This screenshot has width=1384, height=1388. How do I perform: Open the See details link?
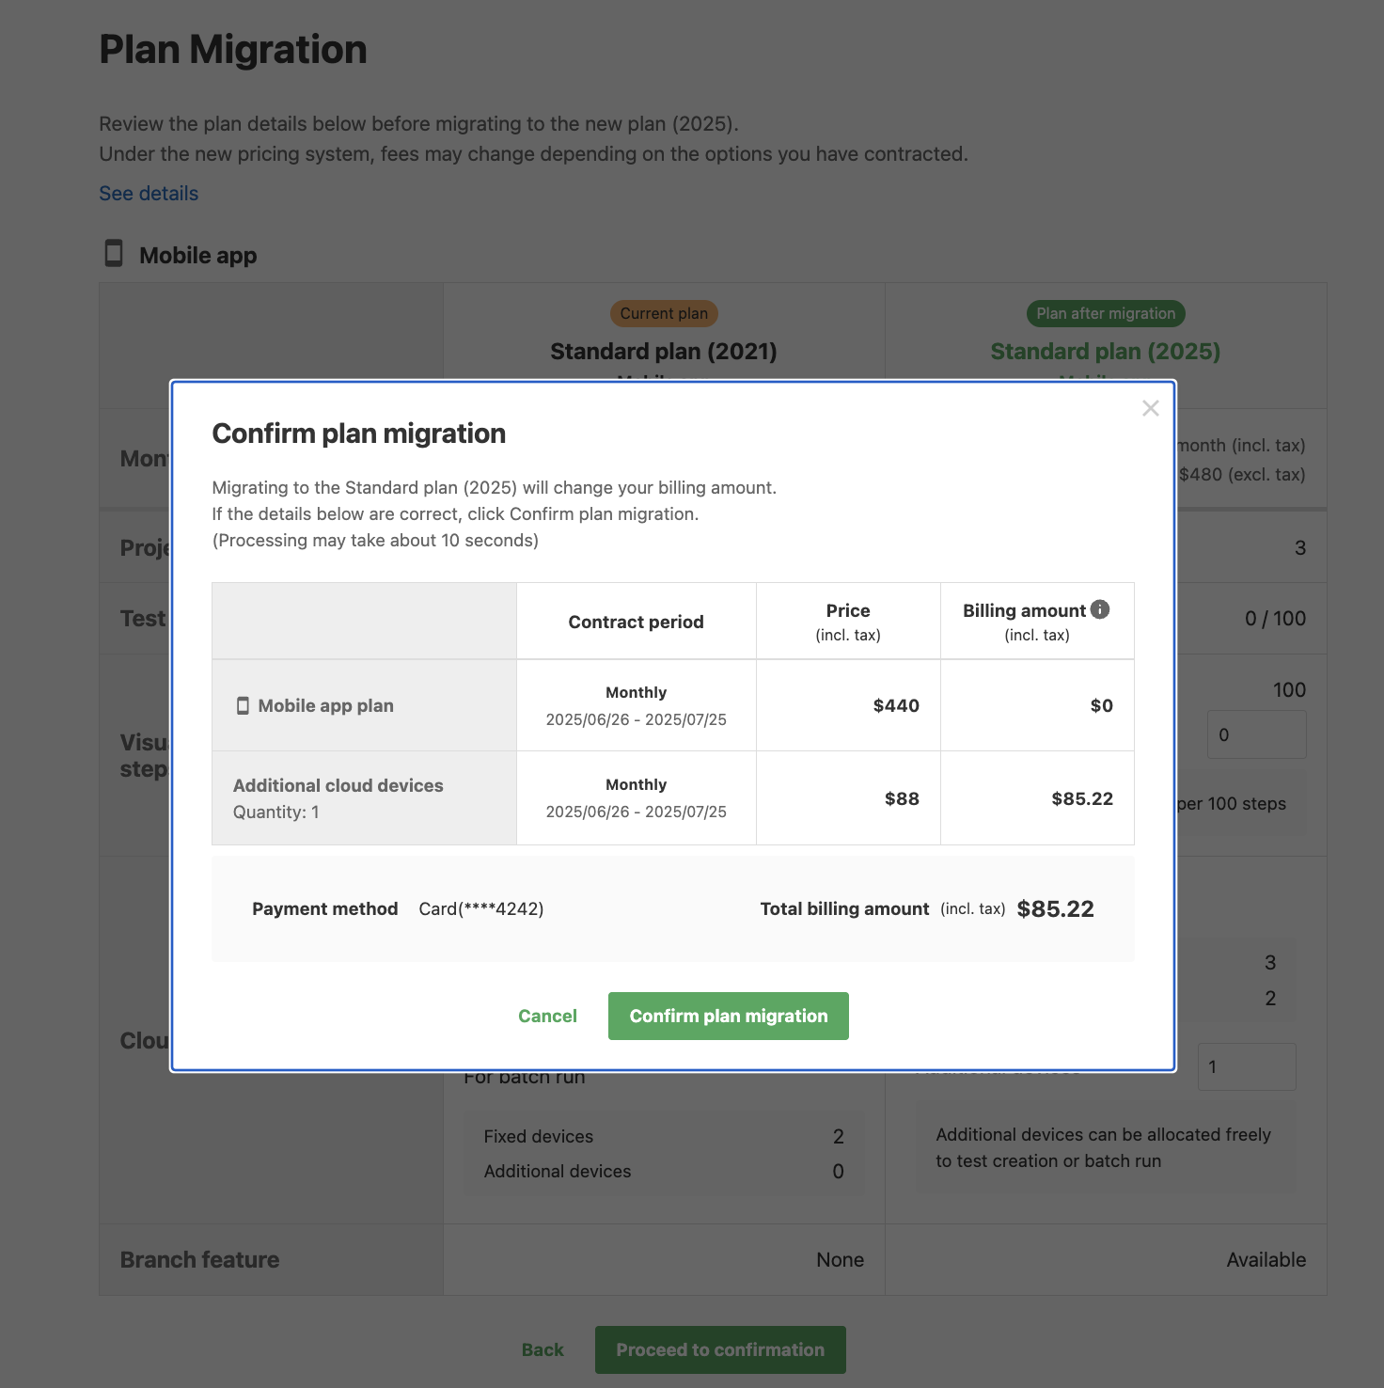click(x=149, y=194)
